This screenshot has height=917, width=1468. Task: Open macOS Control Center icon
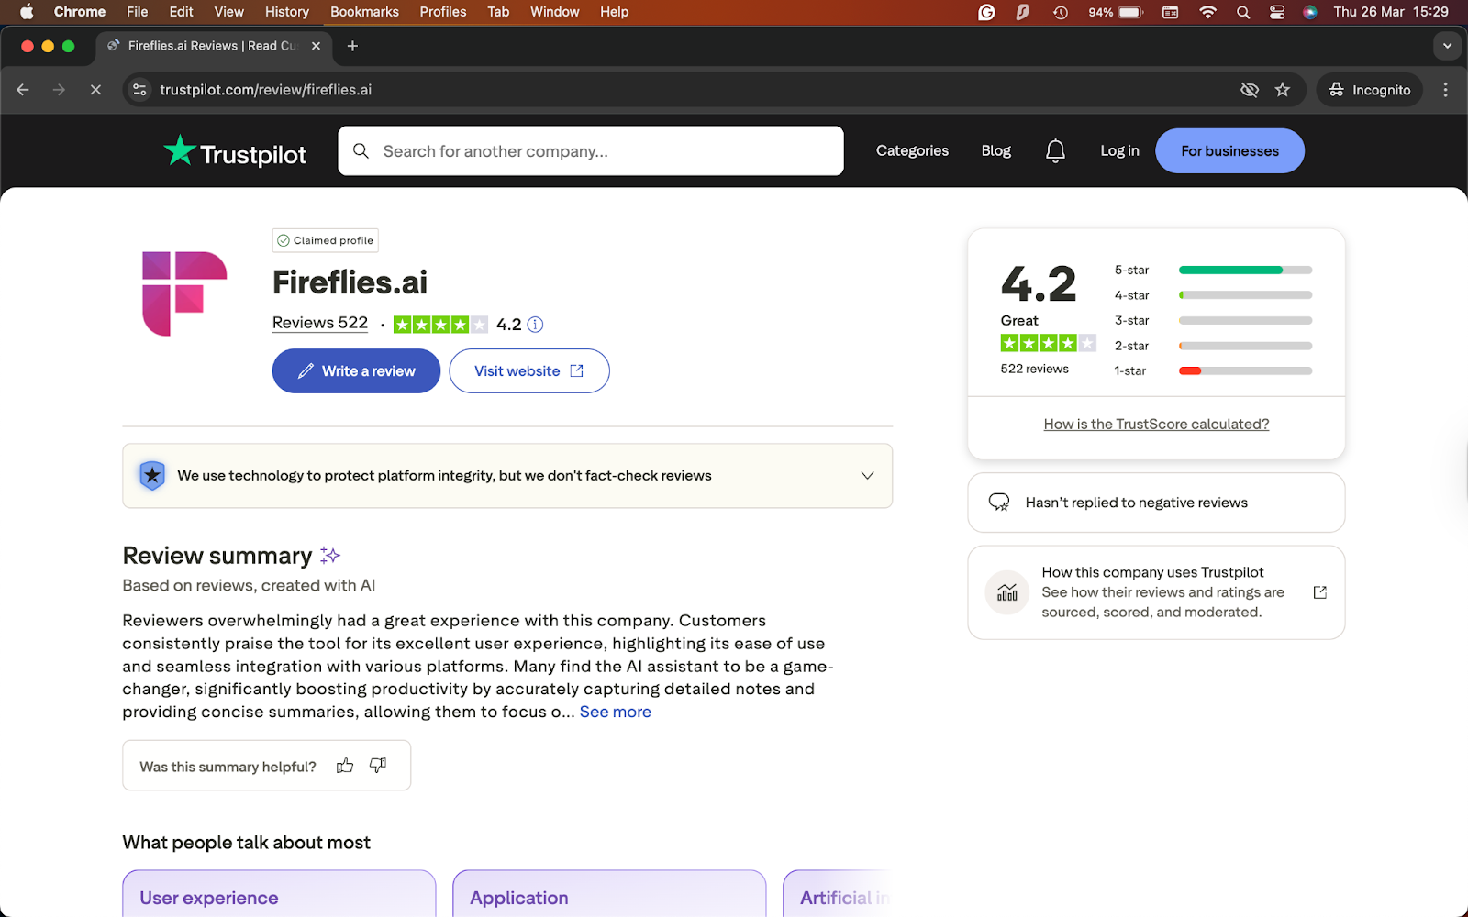click(1277, 12)
